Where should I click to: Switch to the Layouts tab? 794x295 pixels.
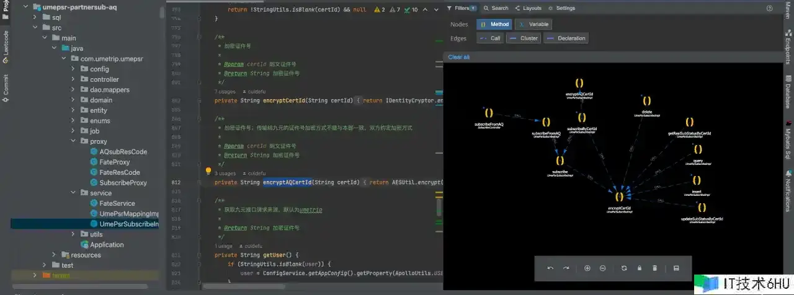click(x=528, y=8)
